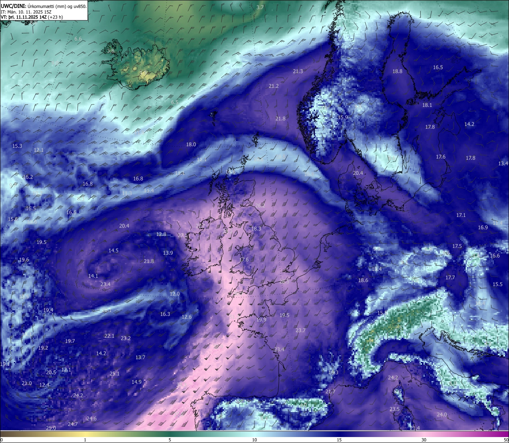Screen dimensions: 509x443
Task: Click the 17.5 value in eastern Europe
Action: 457,246
